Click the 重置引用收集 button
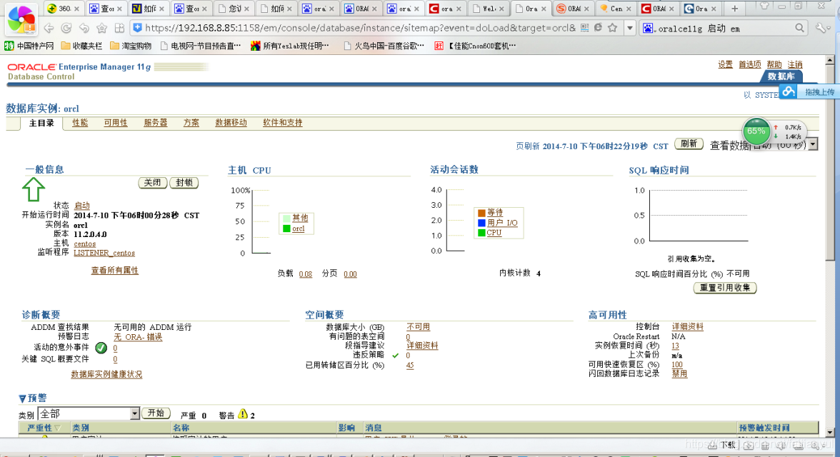The image size is (840, 457). 725,288
